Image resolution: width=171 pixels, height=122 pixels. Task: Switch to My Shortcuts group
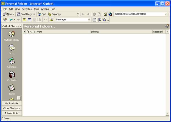point(12,103)
